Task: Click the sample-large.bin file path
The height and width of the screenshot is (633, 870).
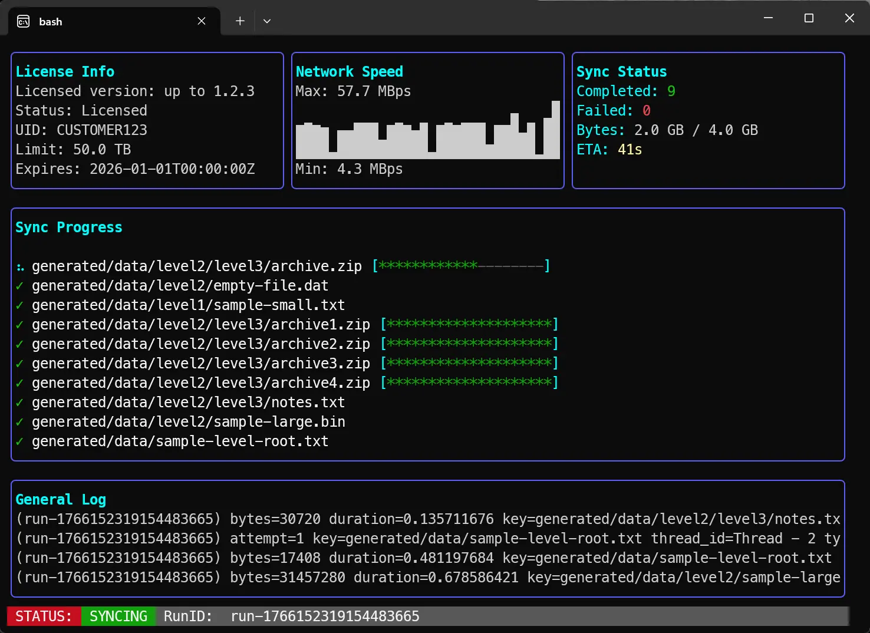Action: click(x=189, y=421)
